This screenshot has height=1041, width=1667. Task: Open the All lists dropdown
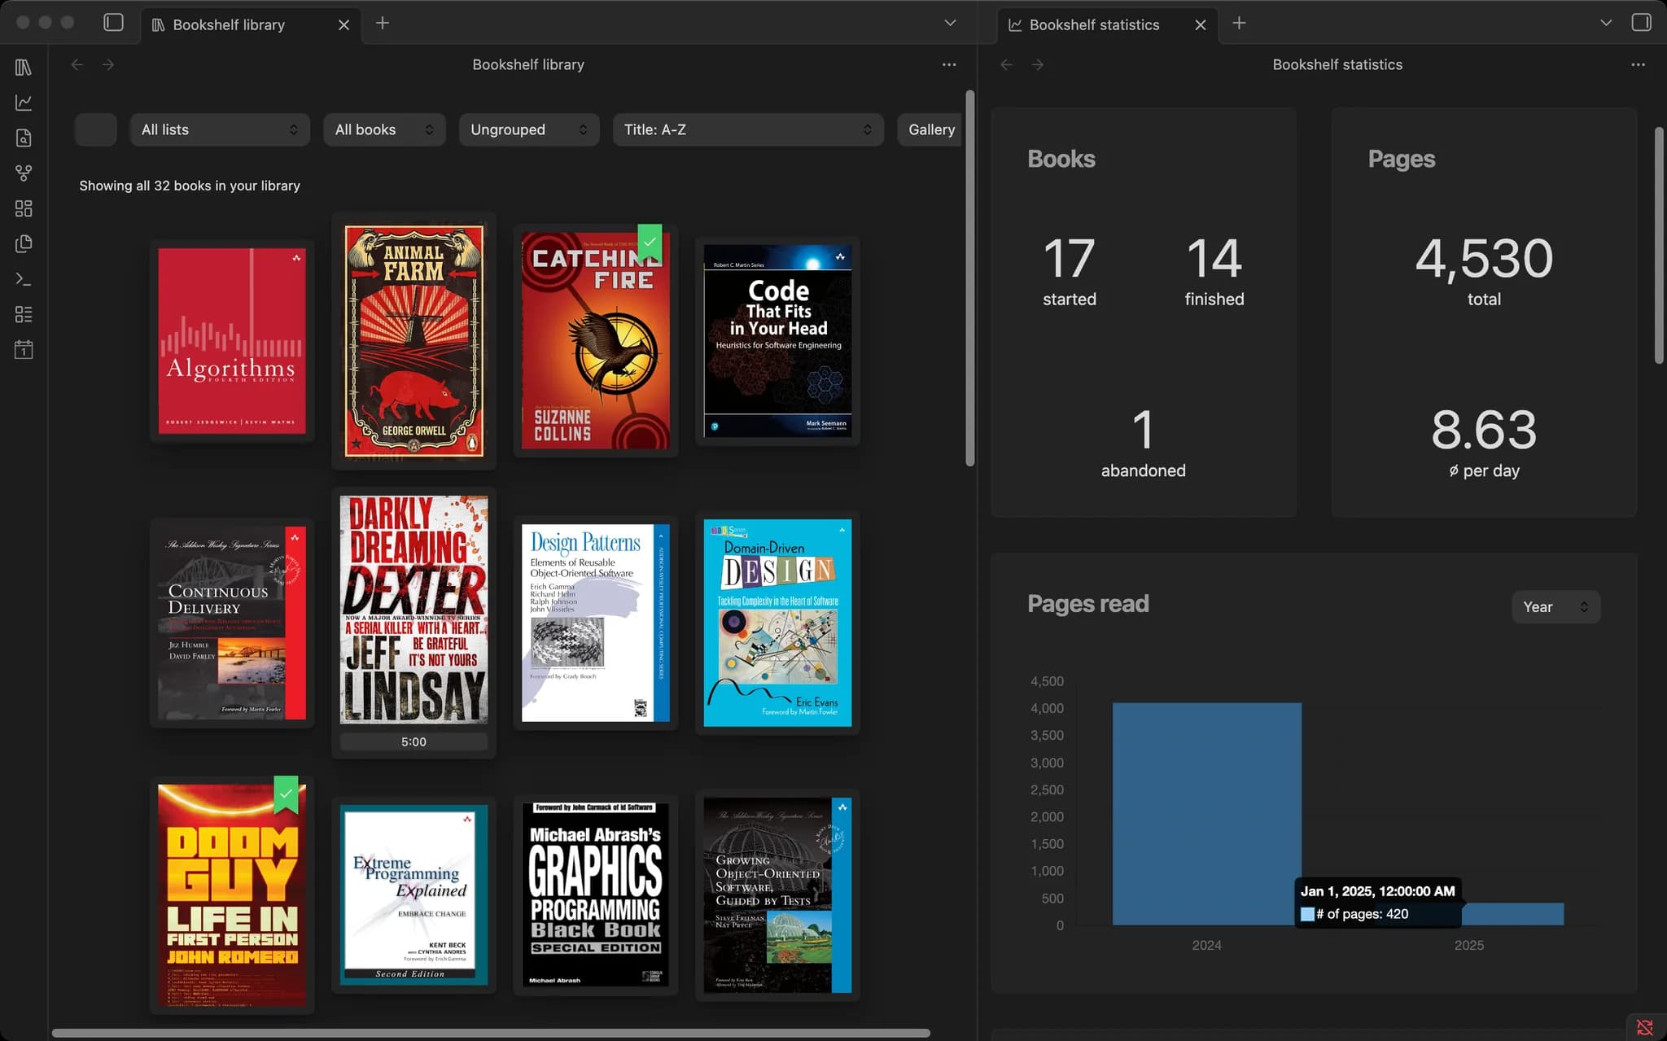click(220, 129)
